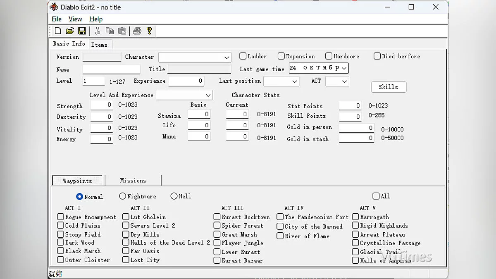Check the All waypoints checkbox
The image size is (496, 279).
pyautogui.click(x=376, y=196)
